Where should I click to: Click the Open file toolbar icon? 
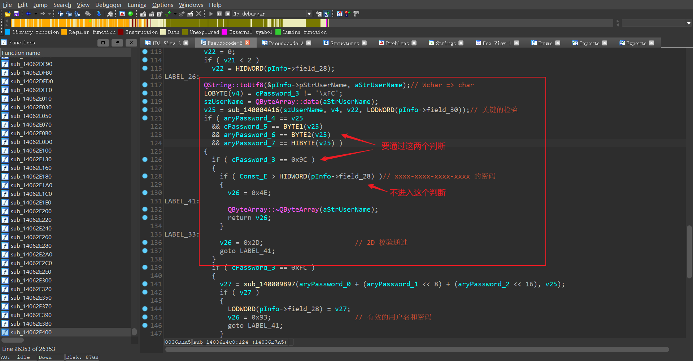point(8,14)
